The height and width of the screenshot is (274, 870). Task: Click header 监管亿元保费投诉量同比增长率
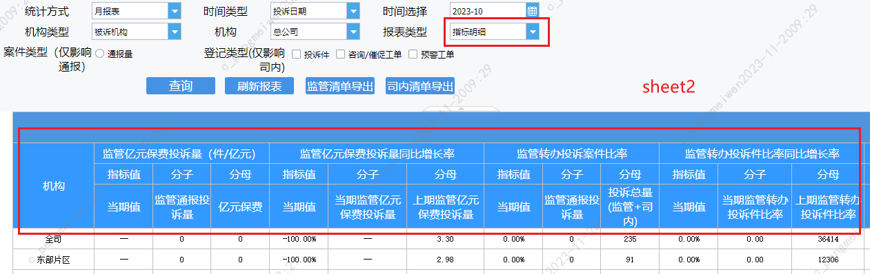point(377,154)
